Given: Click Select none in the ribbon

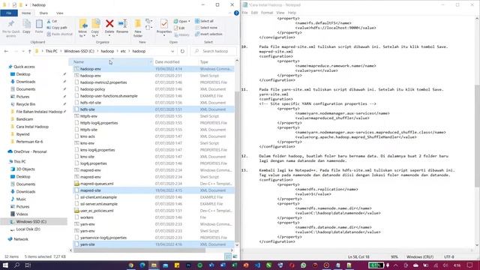Looking at the screenshot, I should coord(206,28).
